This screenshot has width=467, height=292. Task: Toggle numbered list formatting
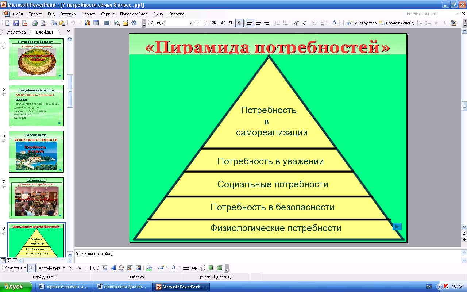[x=278, y=23]
